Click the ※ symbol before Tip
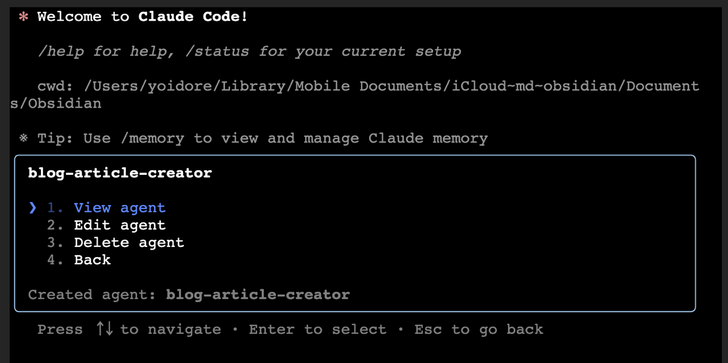 (23, 138)
